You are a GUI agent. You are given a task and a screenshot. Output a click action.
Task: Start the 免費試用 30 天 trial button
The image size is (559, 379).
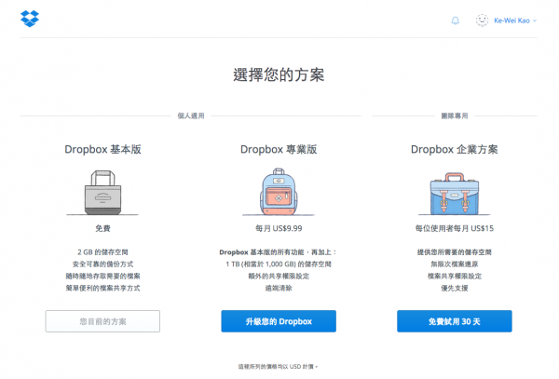coord(455,321)
